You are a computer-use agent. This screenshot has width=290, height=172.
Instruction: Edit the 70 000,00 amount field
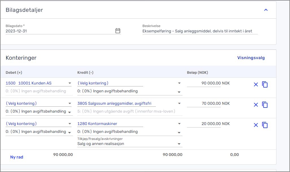pyautogui.click(x=204, y=104)
